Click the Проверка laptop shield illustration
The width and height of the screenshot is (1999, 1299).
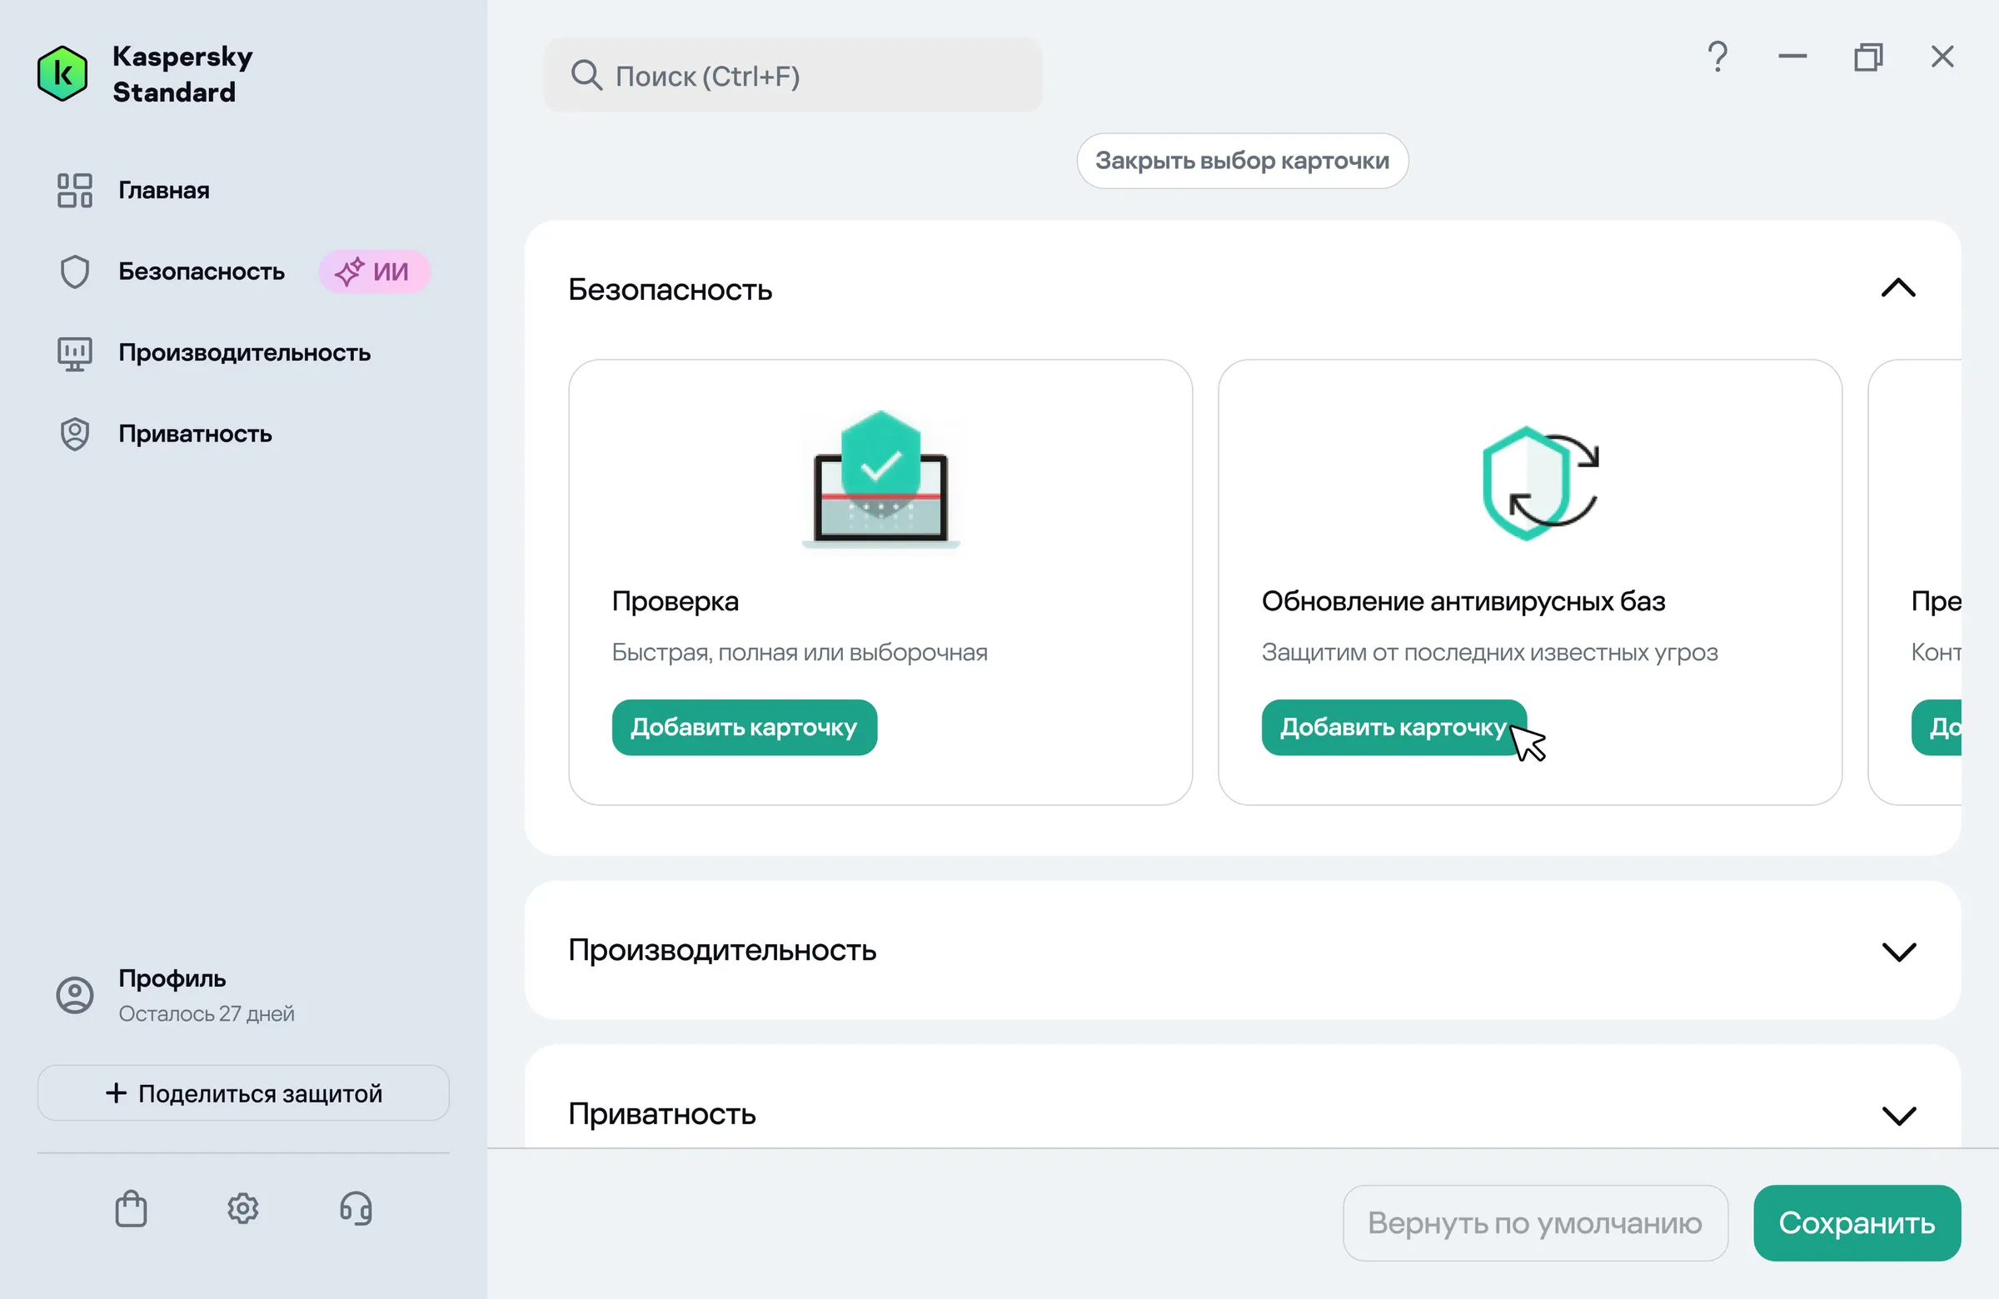[x=881, y=479]
